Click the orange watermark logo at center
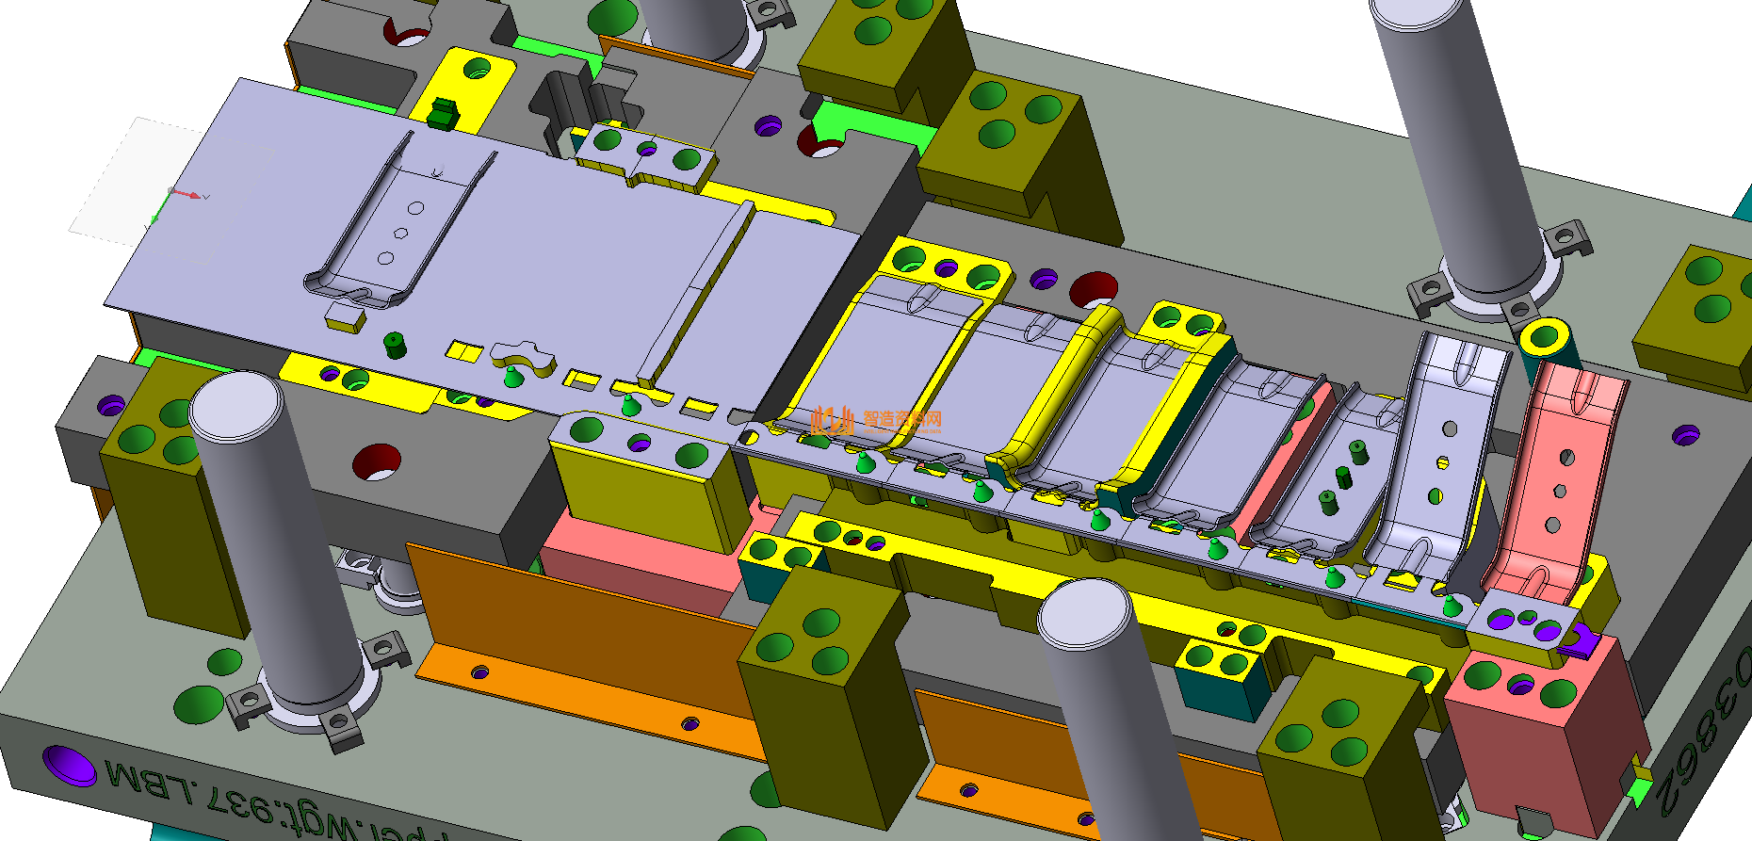This screenshot has height=841, width=1752. point(835,420)
